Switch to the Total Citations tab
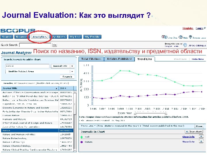 [x=91, y=59]
